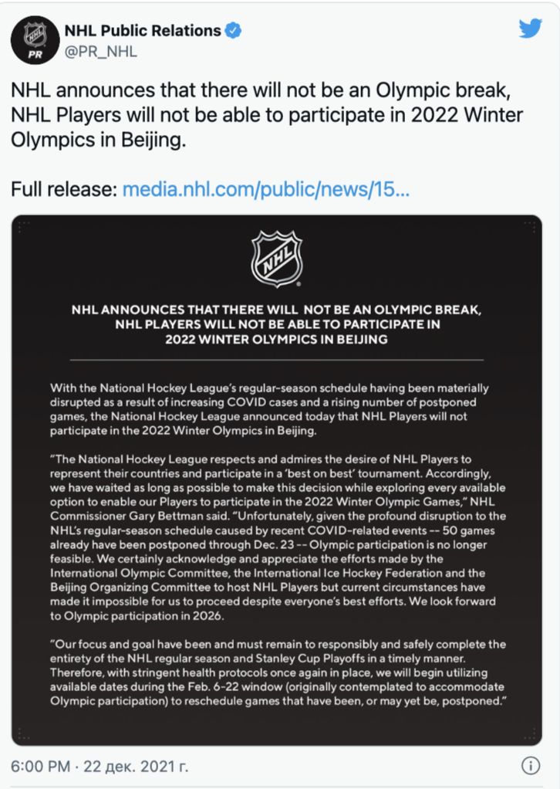Click the Gary Bettman quote paragraph
Image resolution: width=560 pixels, height=789 pixels.
pos(278,537)
